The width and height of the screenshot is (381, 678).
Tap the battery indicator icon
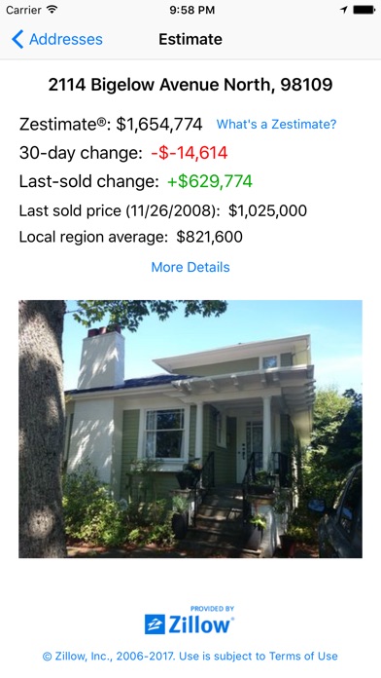click(364, 10)
